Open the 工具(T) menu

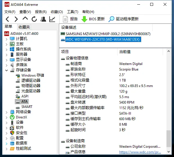[x=72, y=12]
